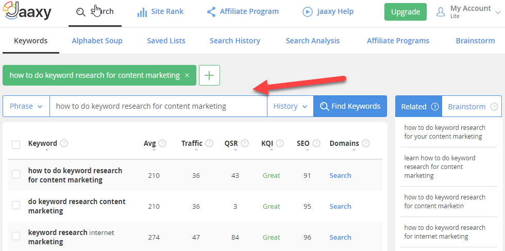
Task: Switch to Alphabet Soup tab
Action: 97,41
